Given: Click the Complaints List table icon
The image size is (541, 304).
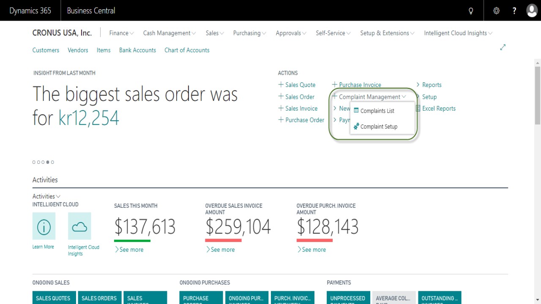Looking at the screenshot, I should [x=356, y=111].
